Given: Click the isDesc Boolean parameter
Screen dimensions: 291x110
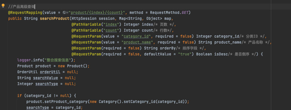Looking at the screenshot, I should (x=221, y=54).
